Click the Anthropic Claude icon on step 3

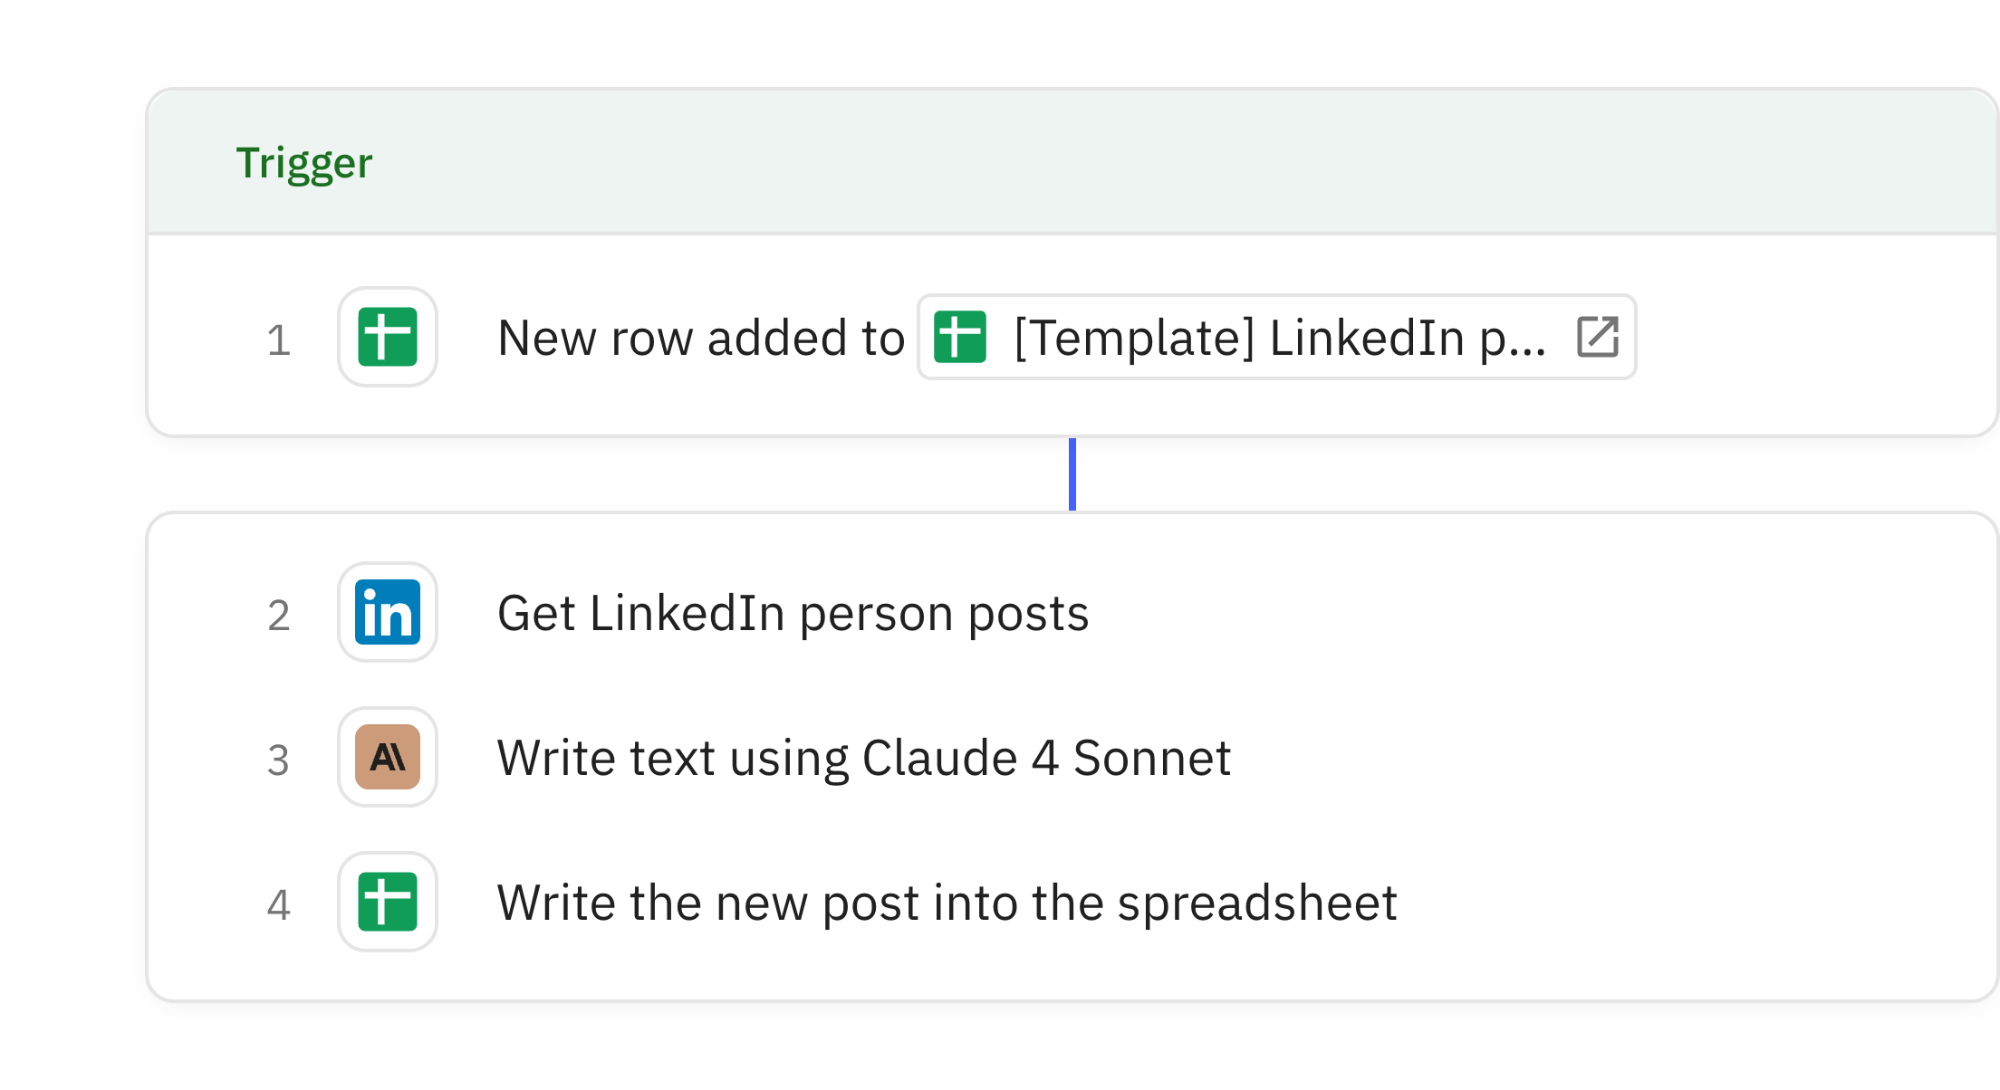387,757
